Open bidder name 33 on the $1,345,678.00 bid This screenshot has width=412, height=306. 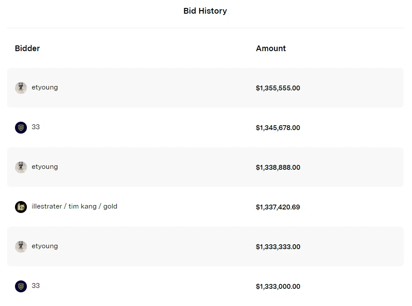point(36,127)
